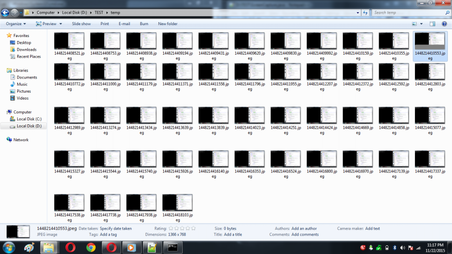Rate the image using the stars
This screenshot has width=452, height=254.
click(181, 228)
